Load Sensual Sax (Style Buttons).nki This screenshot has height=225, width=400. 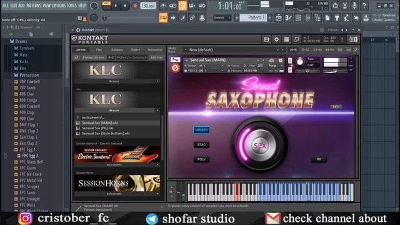pos(106,133)
